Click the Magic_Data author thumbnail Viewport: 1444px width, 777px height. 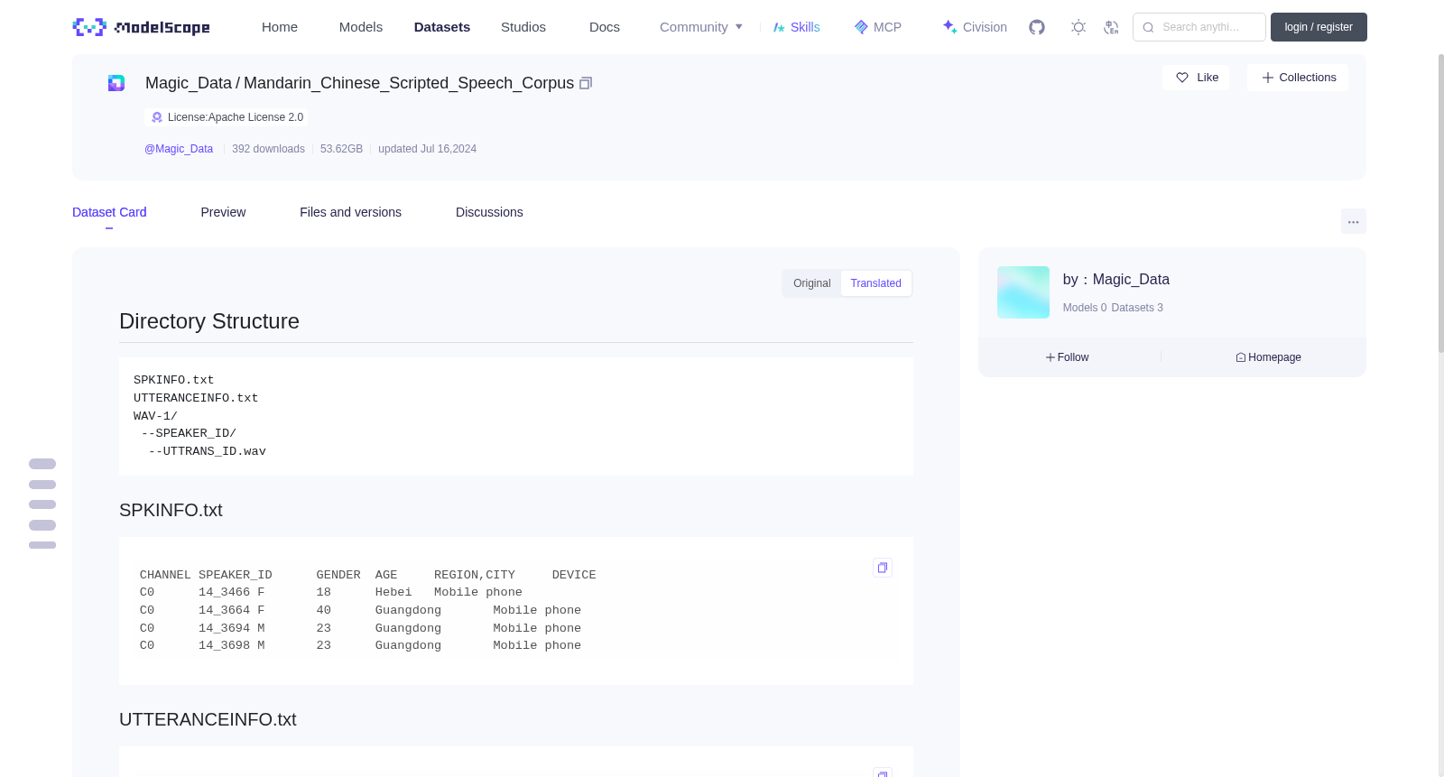(x=1023, y=292)
